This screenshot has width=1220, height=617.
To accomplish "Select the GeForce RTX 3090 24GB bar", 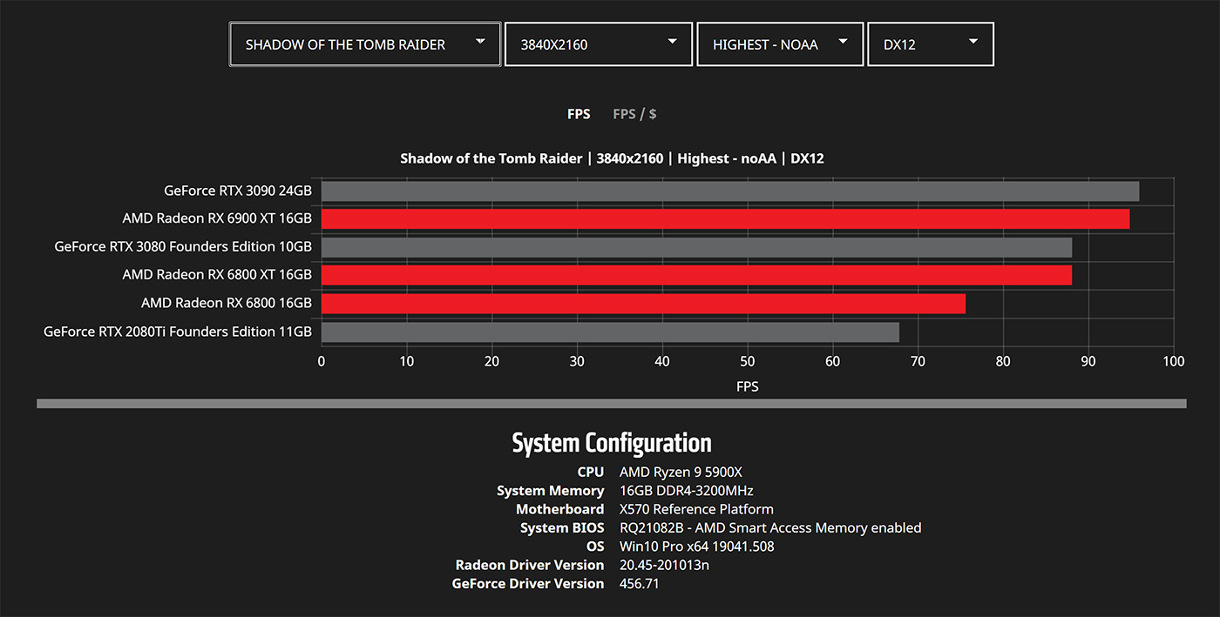I will (730, 191).
